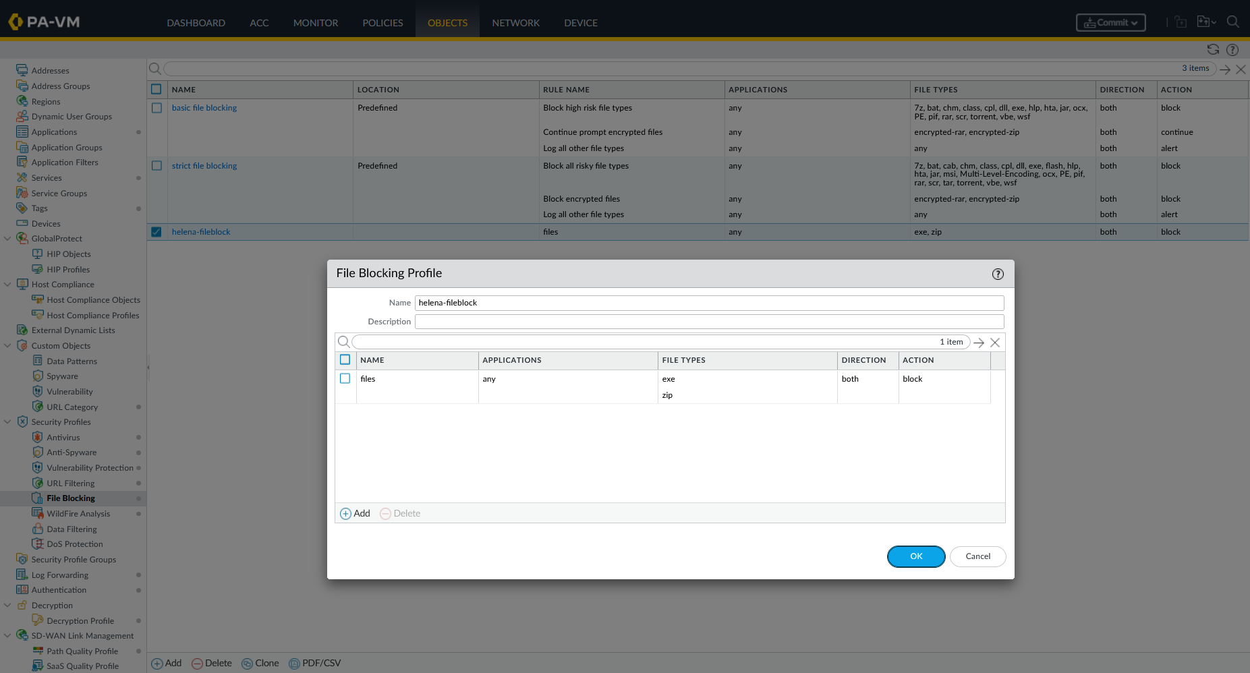The height and width of the screenshot is (673, 1250).
Task: Click the Addresses icon in sidebar
Action: (22, 70)
